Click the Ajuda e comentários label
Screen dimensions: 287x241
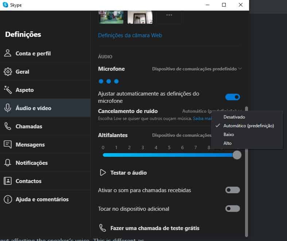[x=42, y=199]
